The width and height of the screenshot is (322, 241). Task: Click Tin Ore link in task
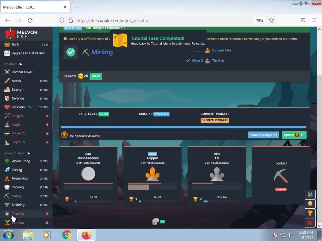[218, 61]
